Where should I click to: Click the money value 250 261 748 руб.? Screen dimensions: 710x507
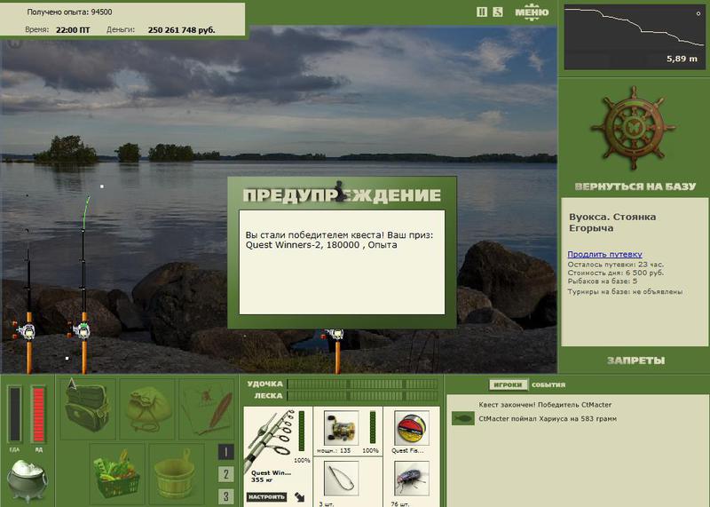click(x=182, y=30)
